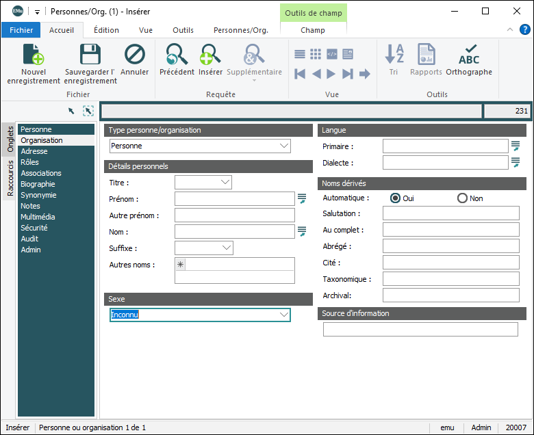Open the Tri sort tool

394,55
